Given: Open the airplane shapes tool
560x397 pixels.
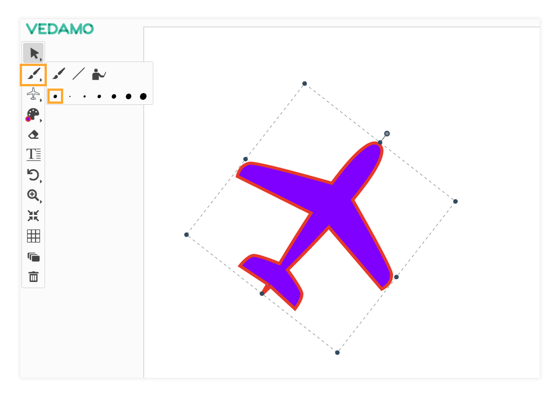Looking at the screenshot, I should pyautogui.click(x=34, y=94).
